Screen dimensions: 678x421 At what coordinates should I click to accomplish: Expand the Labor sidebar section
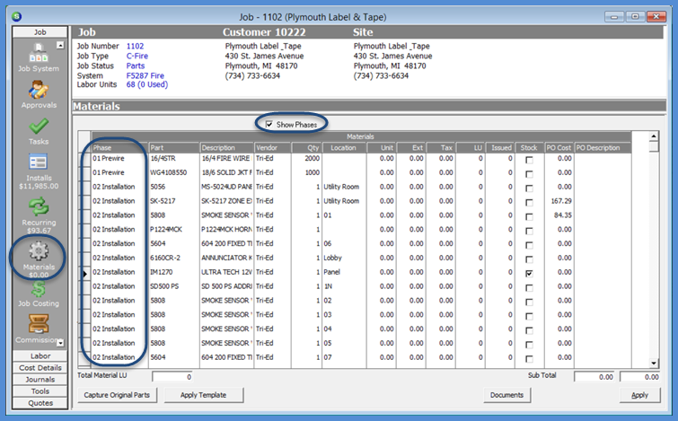click(40, 356)
